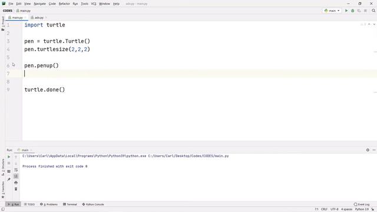Click gutter at line number 6

pyautogui.click(x=8, y=65)
